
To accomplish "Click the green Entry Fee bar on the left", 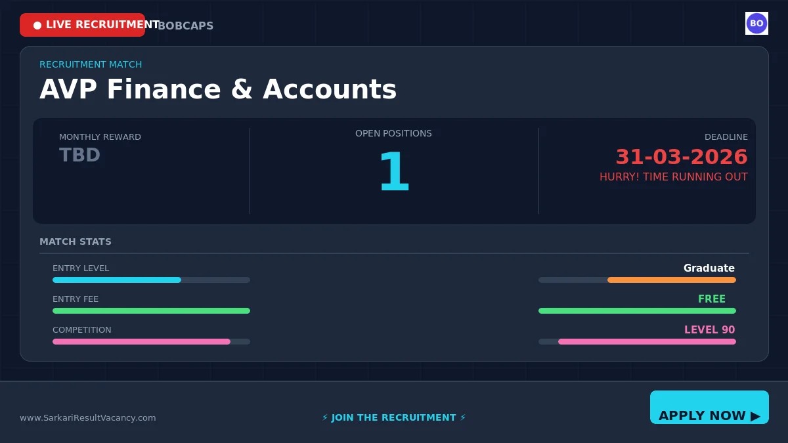I will point(151,311).
